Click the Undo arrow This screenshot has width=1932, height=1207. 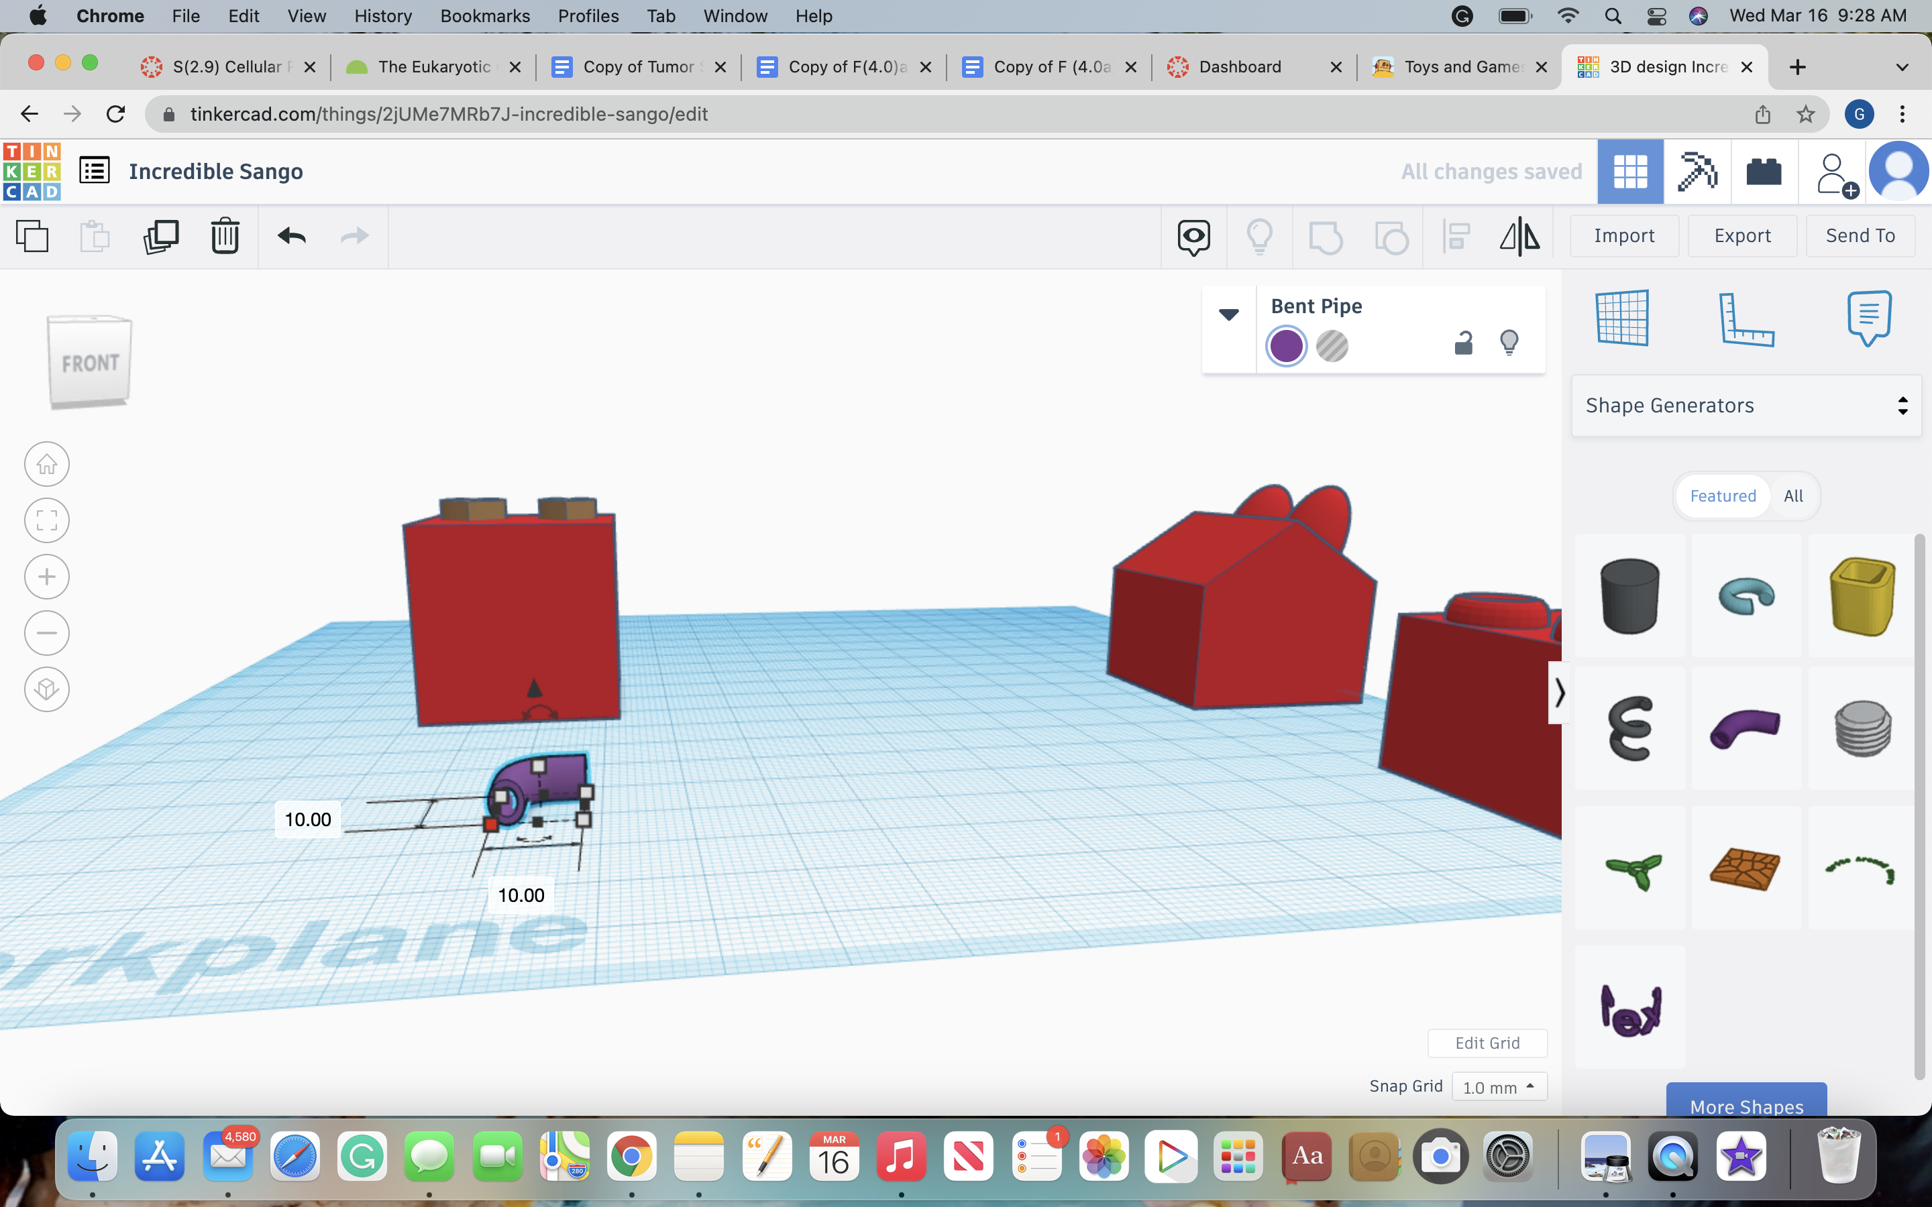(x=291, y=236)
